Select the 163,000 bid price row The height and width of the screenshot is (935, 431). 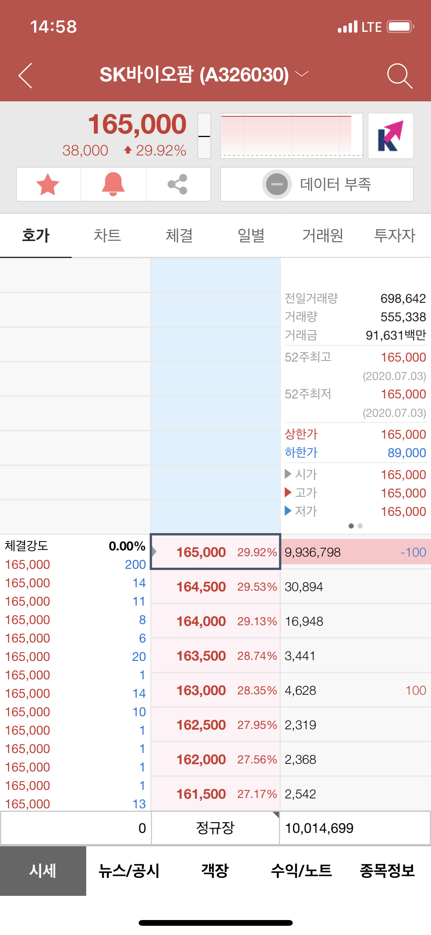[216, 690]
